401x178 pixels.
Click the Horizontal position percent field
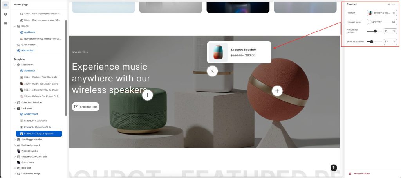click(390, 31)
